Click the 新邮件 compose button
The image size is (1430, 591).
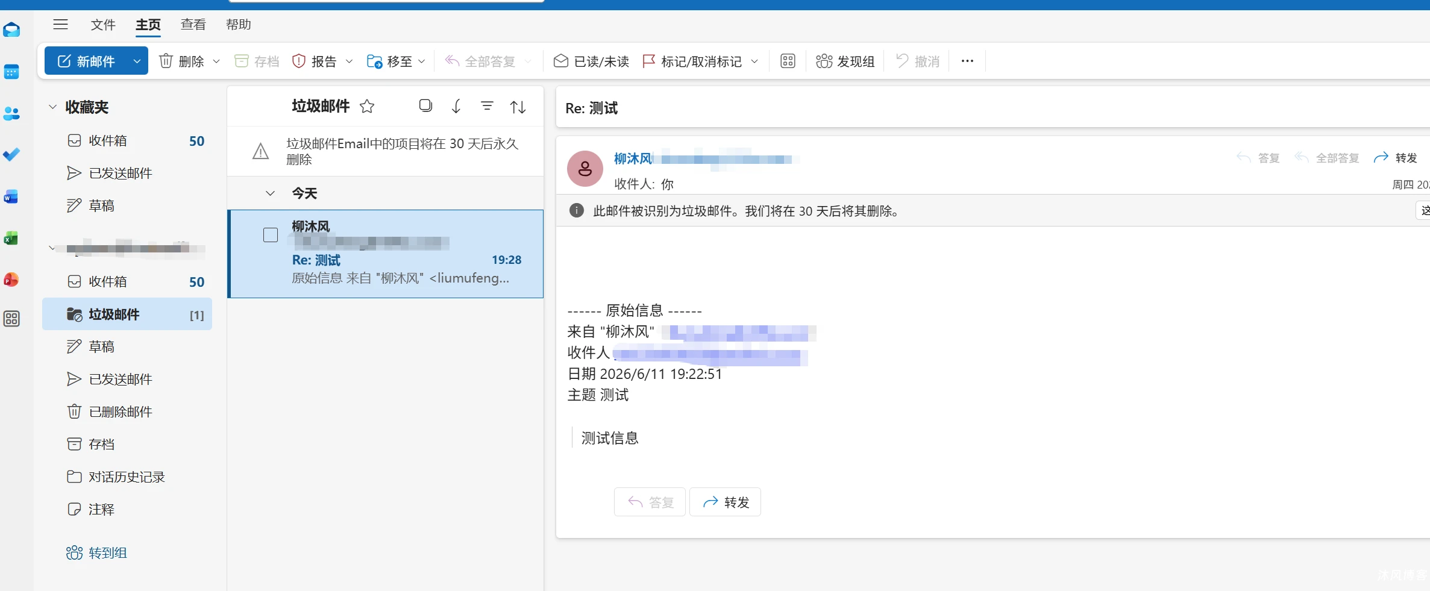coord(86,61)
